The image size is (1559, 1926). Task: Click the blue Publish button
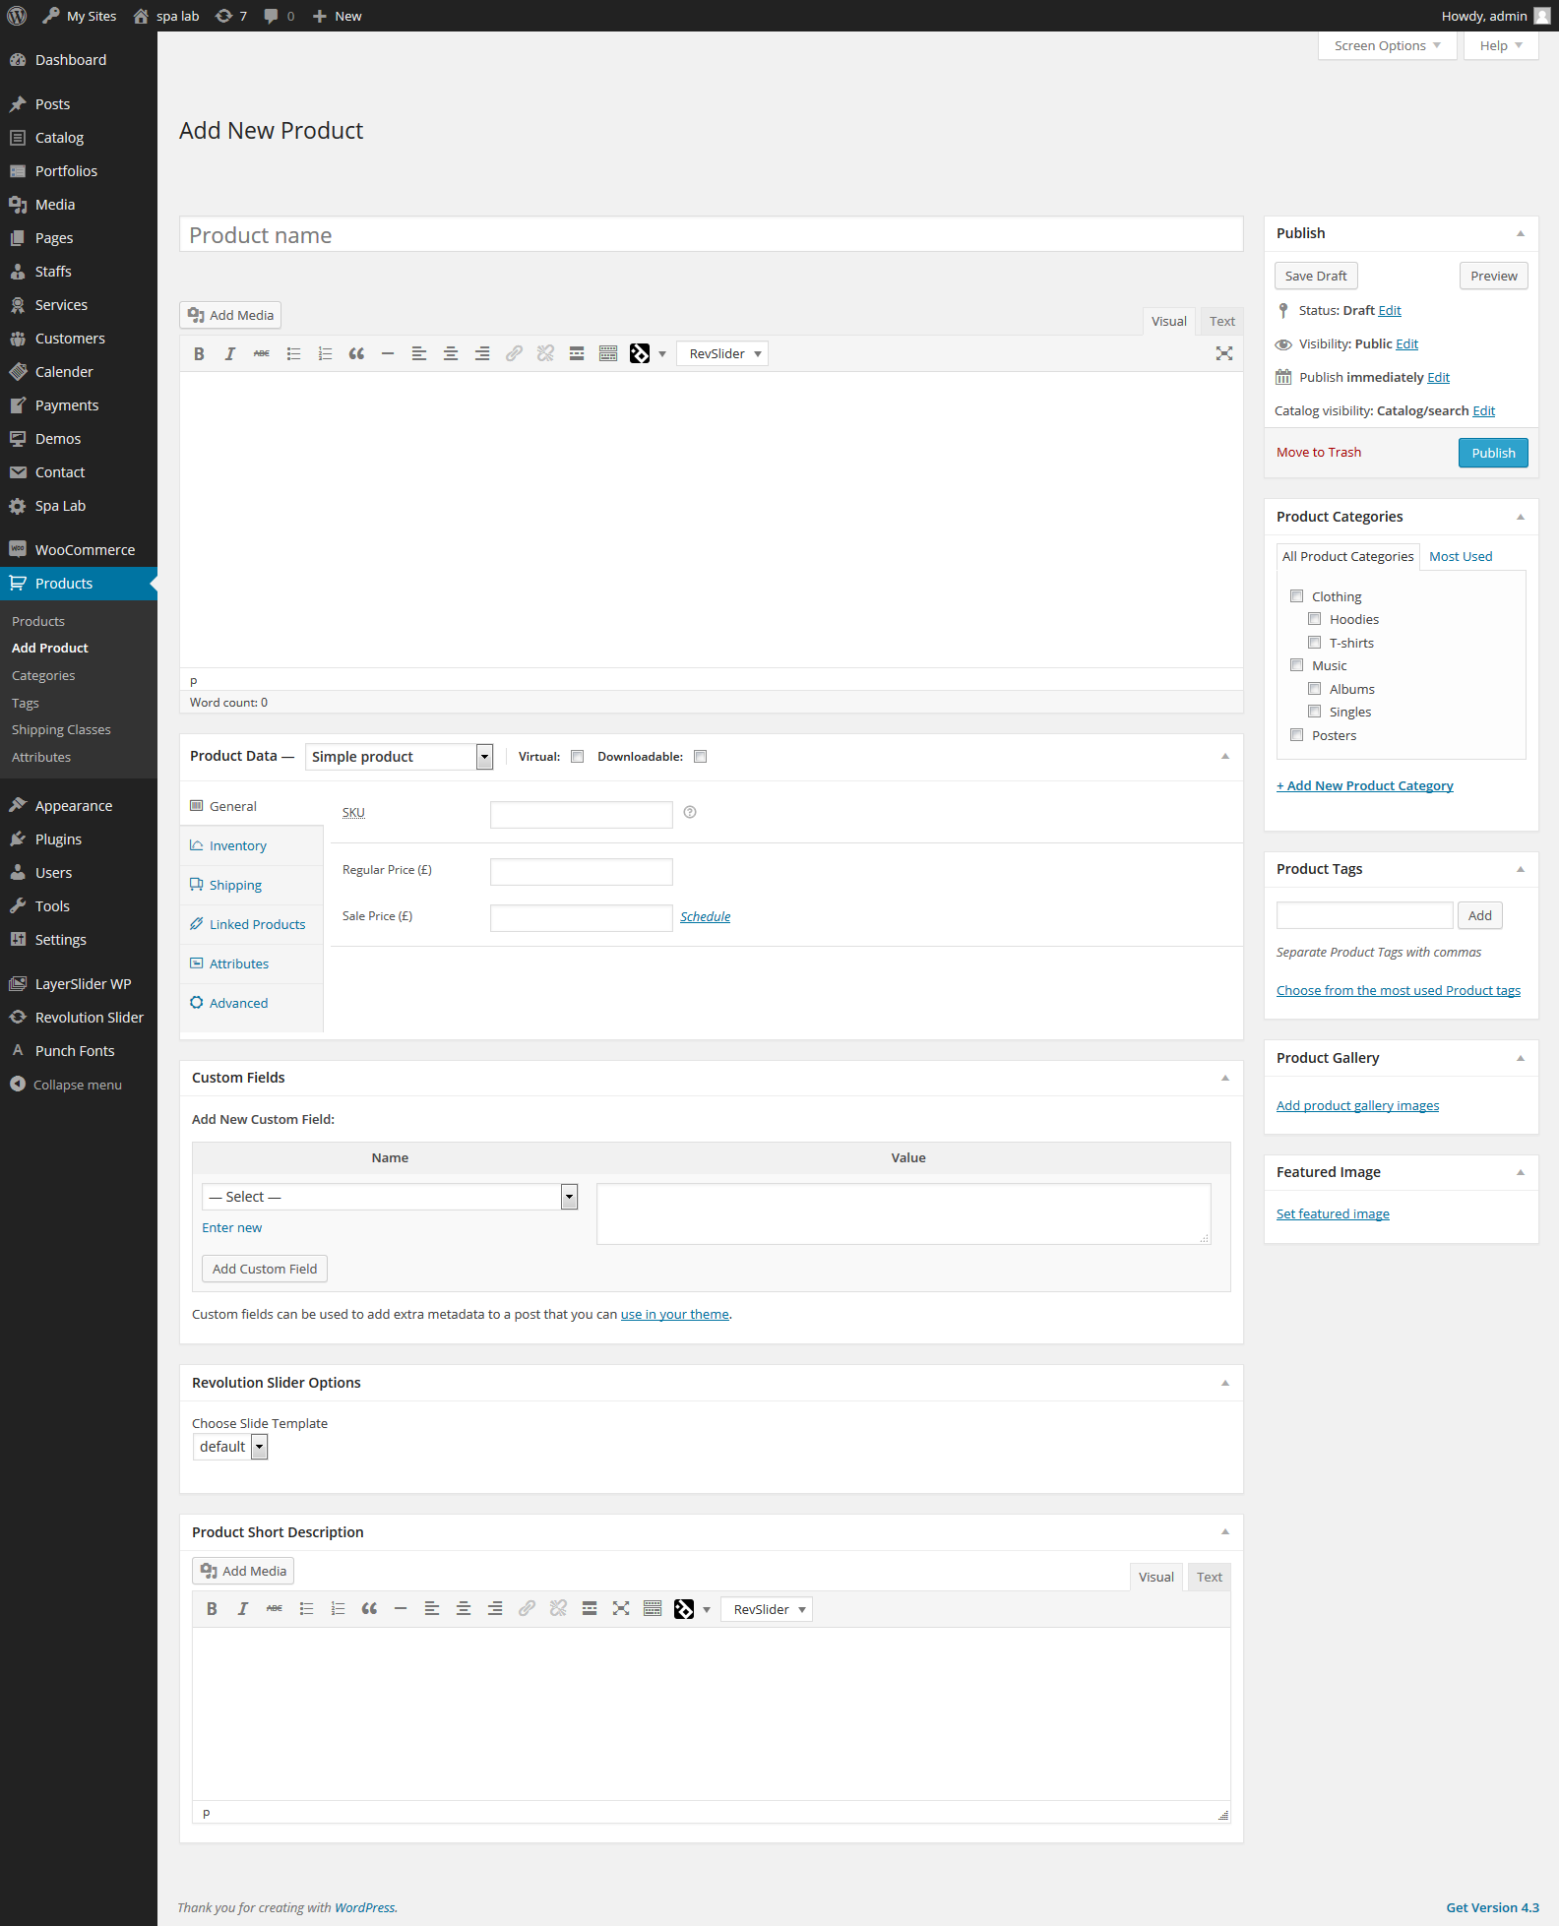tap(1493, 454)
